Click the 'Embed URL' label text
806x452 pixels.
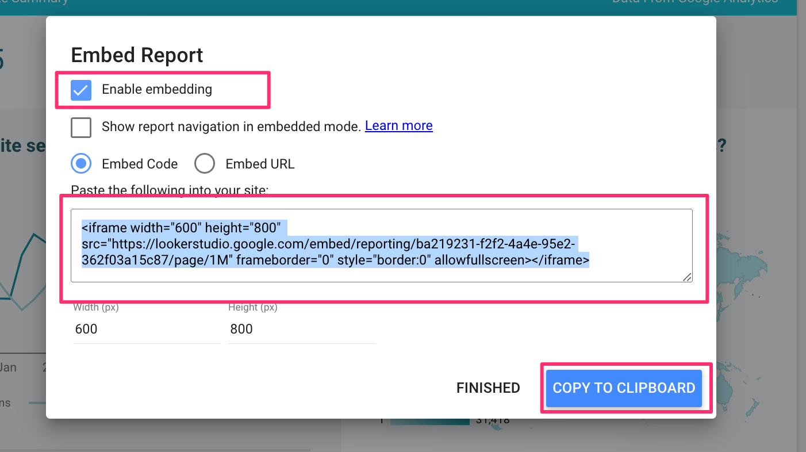coord(260,164)
